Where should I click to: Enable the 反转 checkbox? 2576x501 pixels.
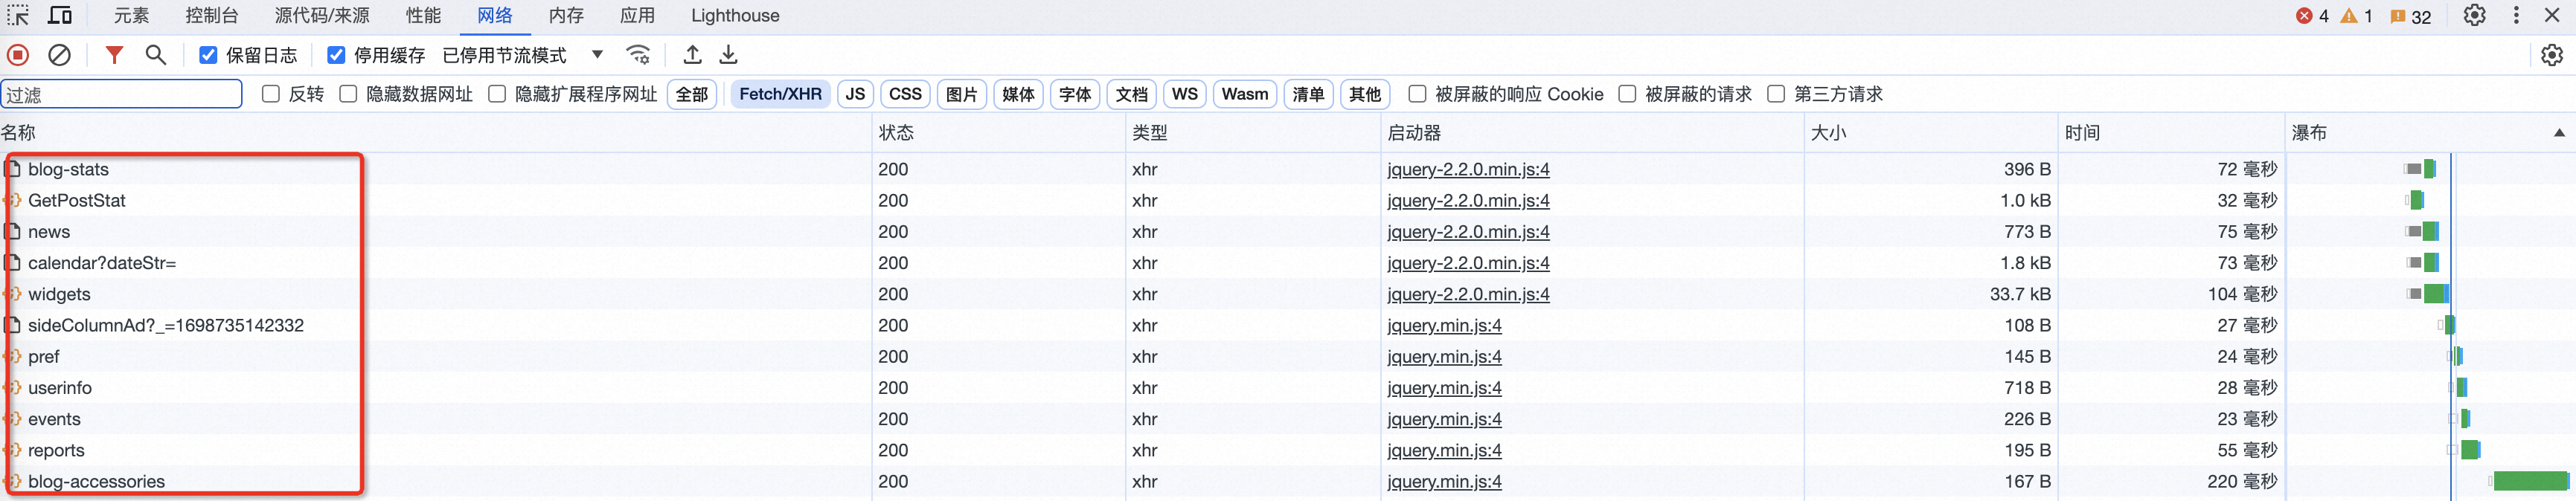pyautogui.click(x=270, y=94)
